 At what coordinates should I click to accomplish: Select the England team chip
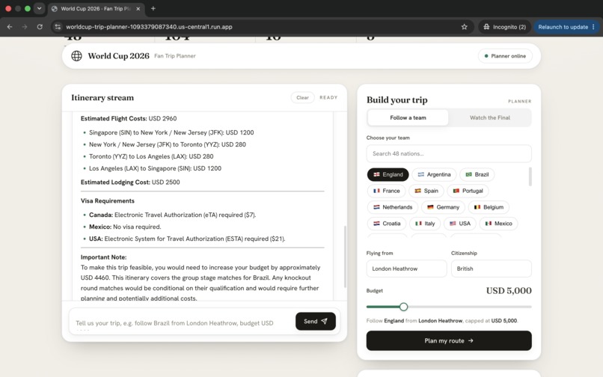[388, 174]
